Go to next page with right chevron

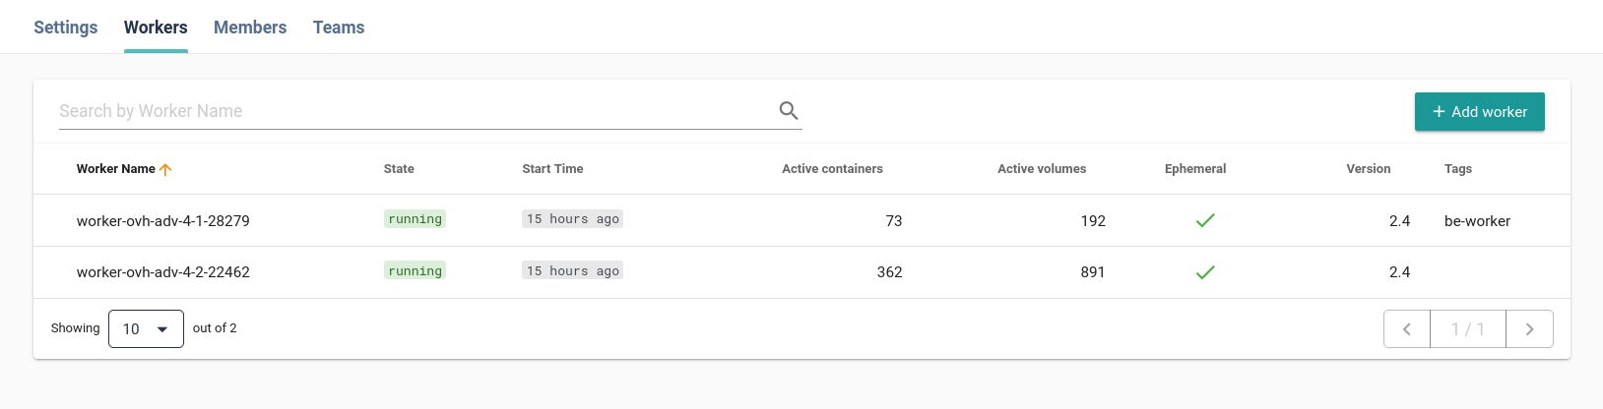(x=1529, y=329)
